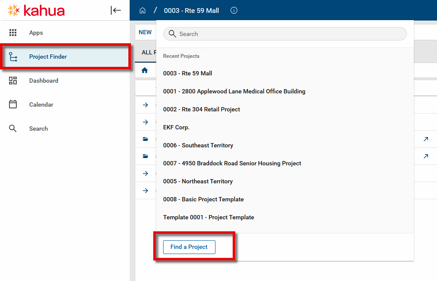The width and height of the screenshot is (437, 281).
Task: Open 0003 - Rte 59 Mall breadcrumb dropdown
Action: point(191,10)
